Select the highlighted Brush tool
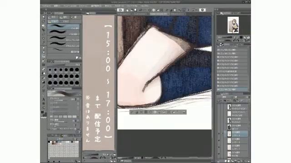This screenshot has height=163, width=291. (44, 56)
